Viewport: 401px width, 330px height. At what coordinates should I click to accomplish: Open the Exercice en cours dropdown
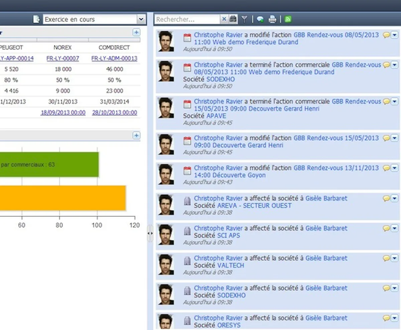click(x=141, y=19)
